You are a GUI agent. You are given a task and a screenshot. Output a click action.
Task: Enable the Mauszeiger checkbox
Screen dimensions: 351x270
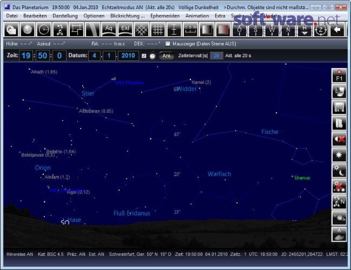point(168,44)
